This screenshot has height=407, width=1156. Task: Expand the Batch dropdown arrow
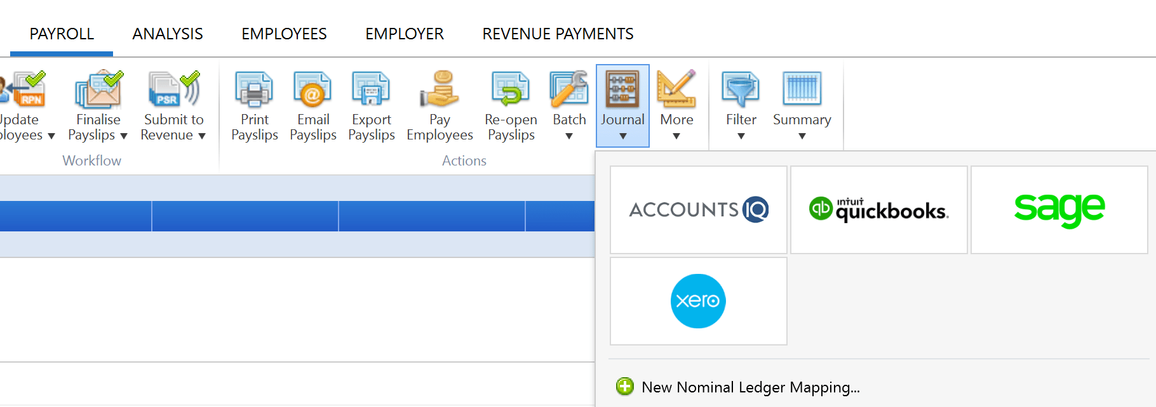tap(569, 136)
